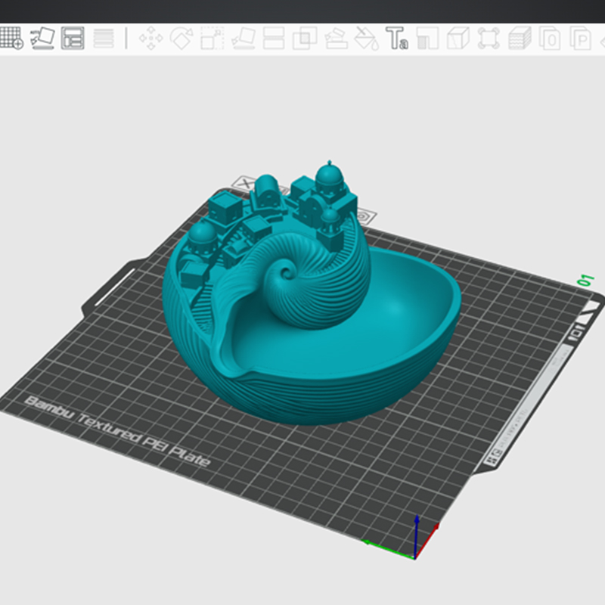Select the Scale tool
605x605 pixels.
[x=212, y=38]
